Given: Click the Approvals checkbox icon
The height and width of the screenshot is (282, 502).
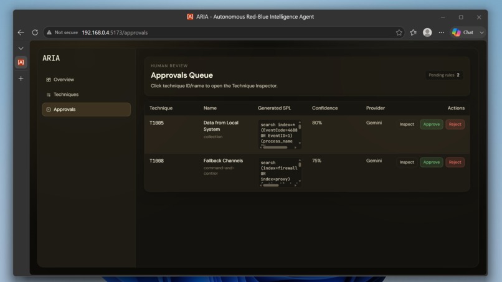Looking at the screenshot, I should [49, 110].
